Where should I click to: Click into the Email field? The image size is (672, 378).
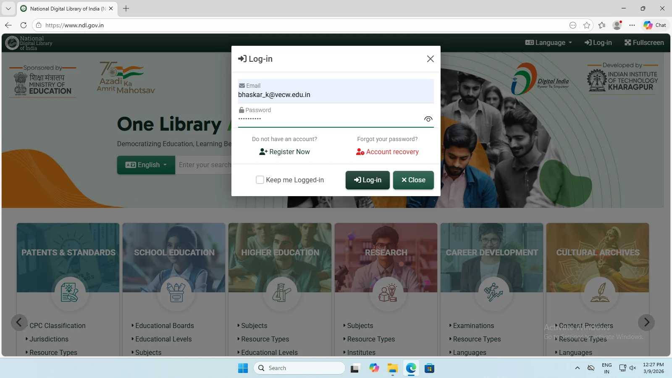pyautogui.click(x=335, y=95)
